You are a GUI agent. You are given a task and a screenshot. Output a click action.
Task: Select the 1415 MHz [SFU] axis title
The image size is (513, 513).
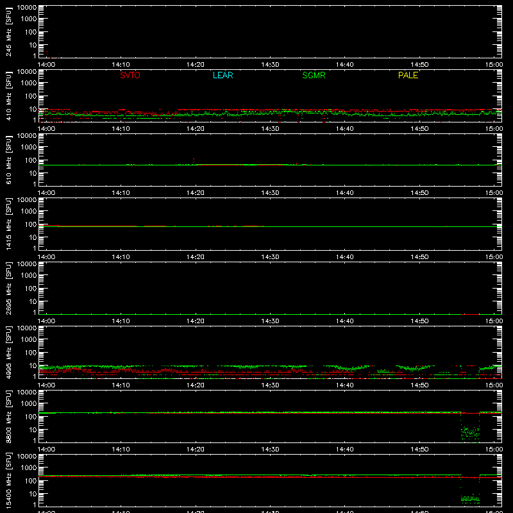click(8, 224)
